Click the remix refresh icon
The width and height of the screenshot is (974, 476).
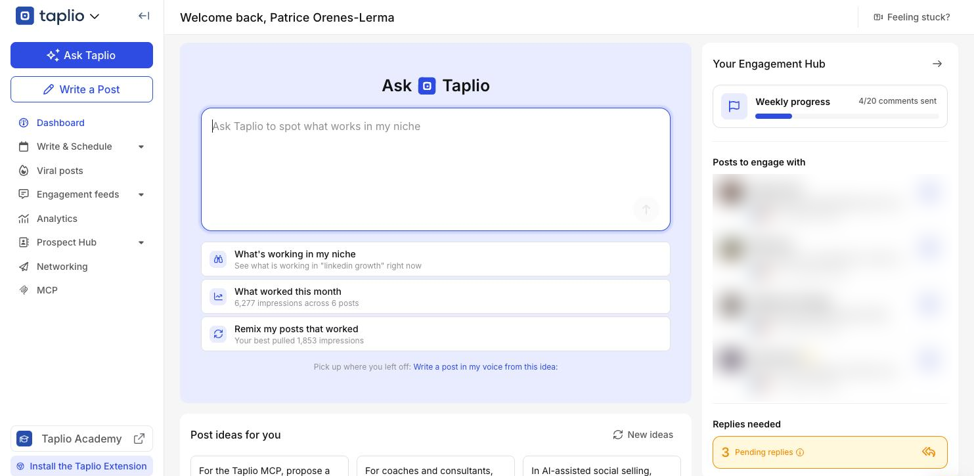[x=218, y=334]
